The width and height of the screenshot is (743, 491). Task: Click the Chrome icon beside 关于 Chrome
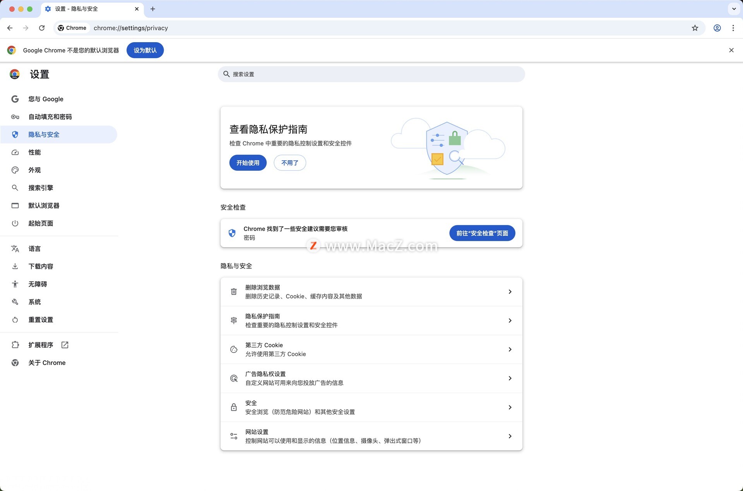pyautogui.click(x=15, y=363)
